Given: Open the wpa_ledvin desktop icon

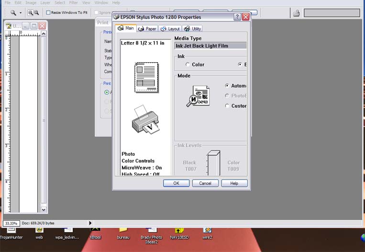Looking at the screenshot, I should tap(67, 234).
